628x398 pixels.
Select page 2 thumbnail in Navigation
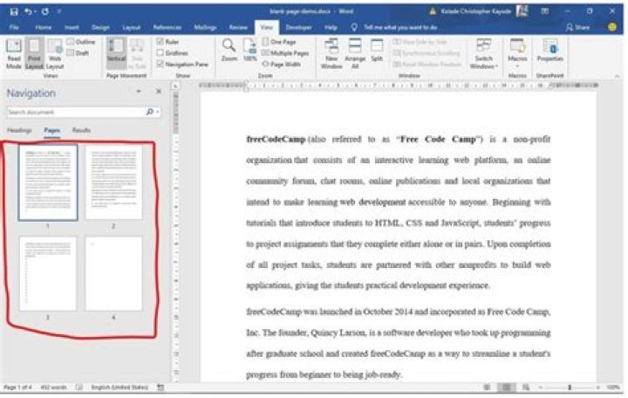click(113, 182)
